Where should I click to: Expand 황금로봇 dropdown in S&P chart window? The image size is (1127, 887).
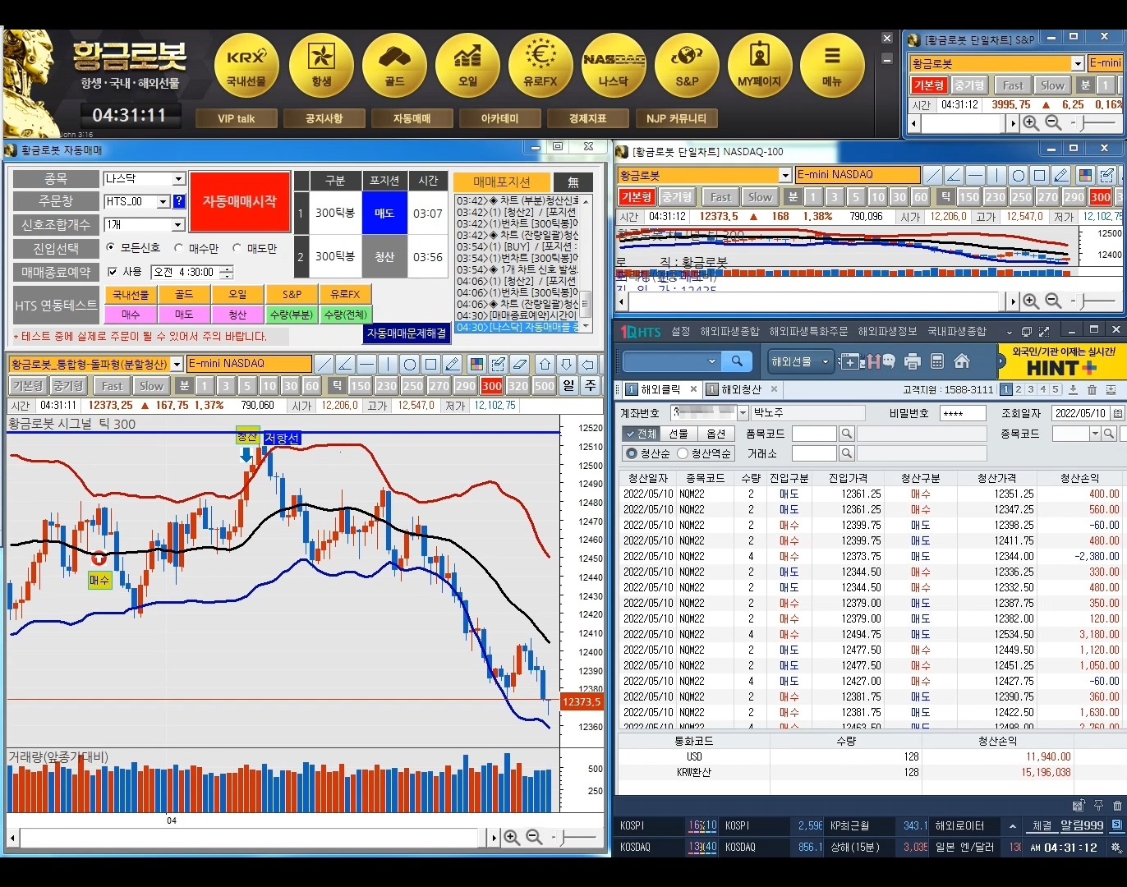tap(1078, 63)
